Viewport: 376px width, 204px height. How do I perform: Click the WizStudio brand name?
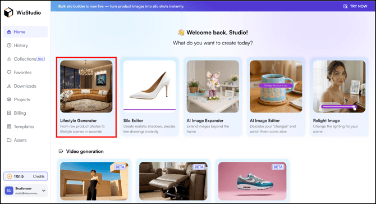click(29, 13)
